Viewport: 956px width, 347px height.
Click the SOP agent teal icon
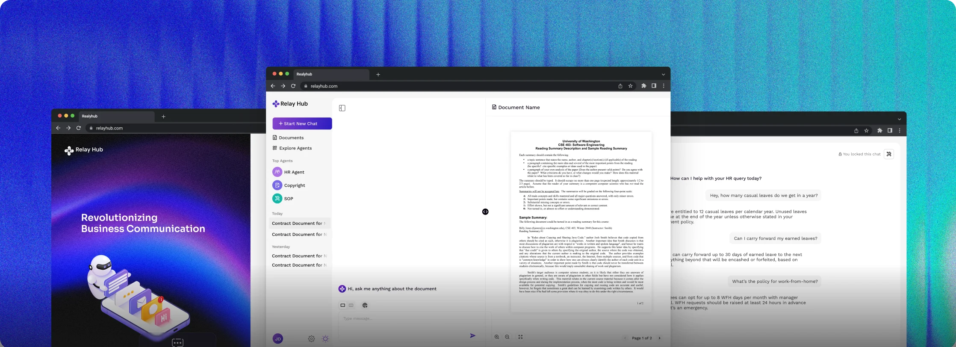point(277,198)
